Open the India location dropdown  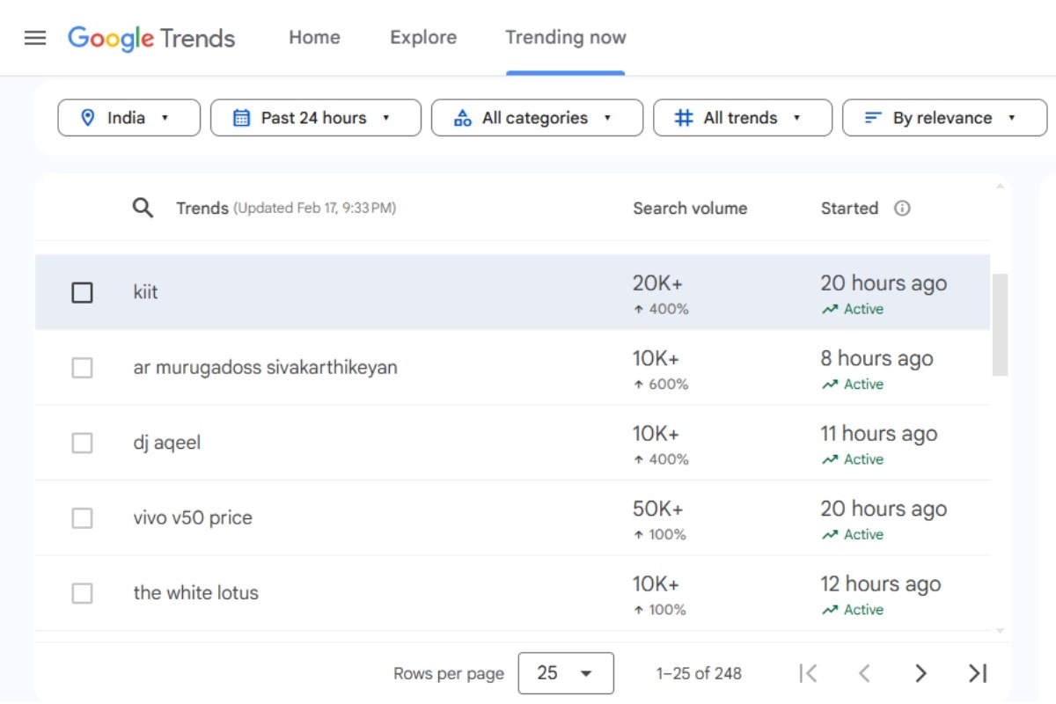129,118
